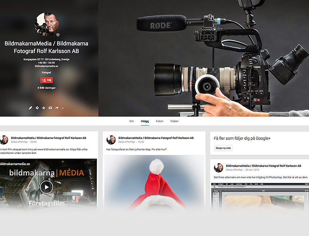This screenshot has height=236, width=309.
Task: Click "Delas offentligt" on the 16:22 post
Action: 127,142
